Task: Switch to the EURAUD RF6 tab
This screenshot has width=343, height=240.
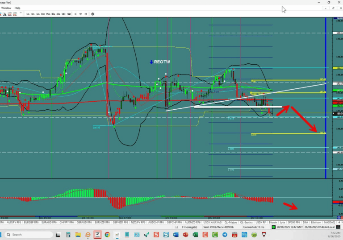Action: (49, 222)
